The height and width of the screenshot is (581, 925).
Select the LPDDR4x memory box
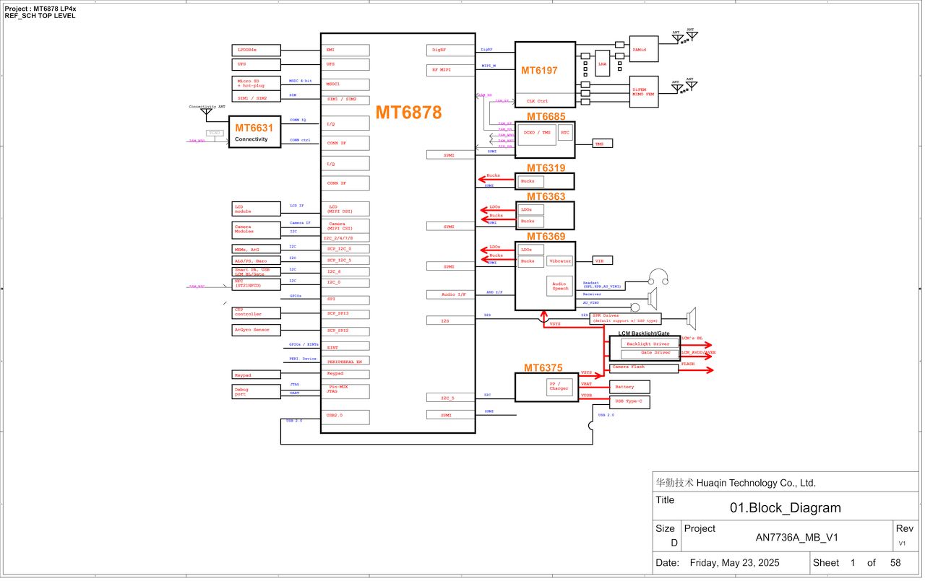tap(256, 50)
